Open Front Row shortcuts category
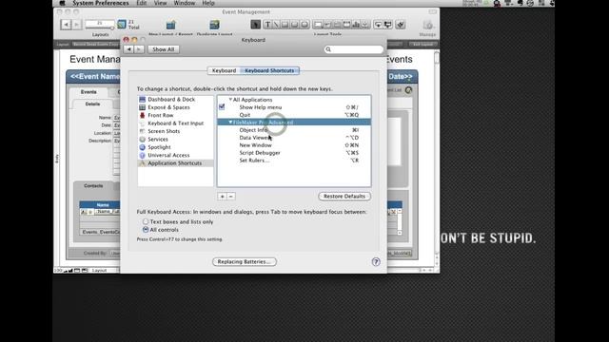Viewport: 609px width, 342px height. coord(175,115)
